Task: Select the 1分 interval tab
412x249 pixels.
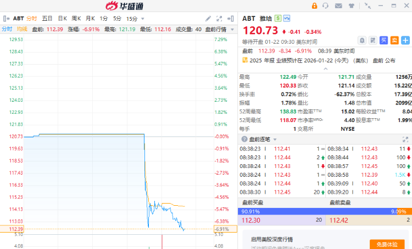Action: (x=104, y=19)
